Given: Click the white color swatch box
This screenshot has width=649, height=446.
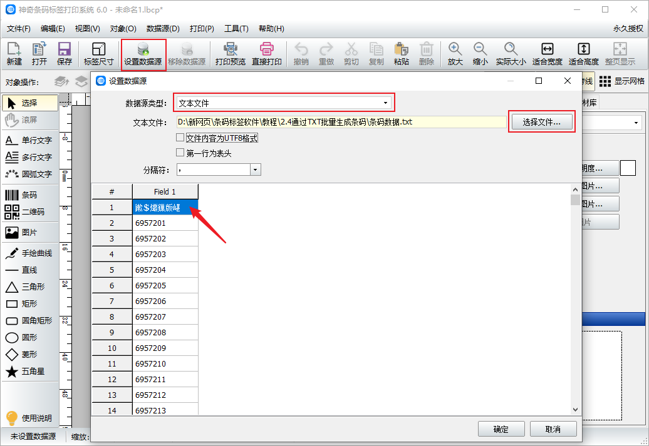Looking at the screenshot, I should tap(628, 168).
